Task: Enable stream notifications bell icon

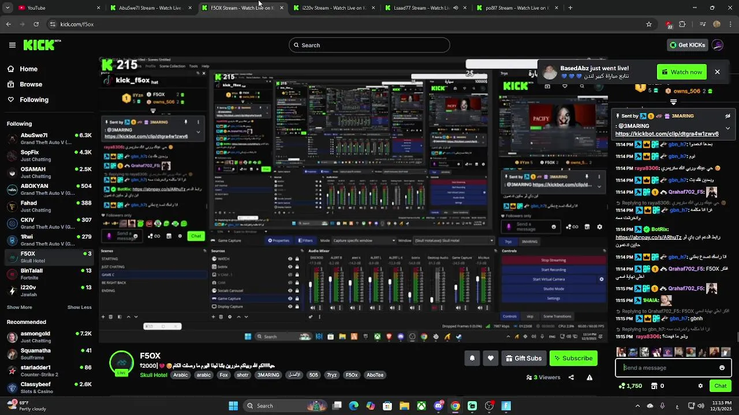Action: pos(472,358)
